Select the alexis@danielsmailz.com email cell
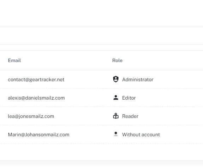The image size is (203, 167). pos(36,98)
